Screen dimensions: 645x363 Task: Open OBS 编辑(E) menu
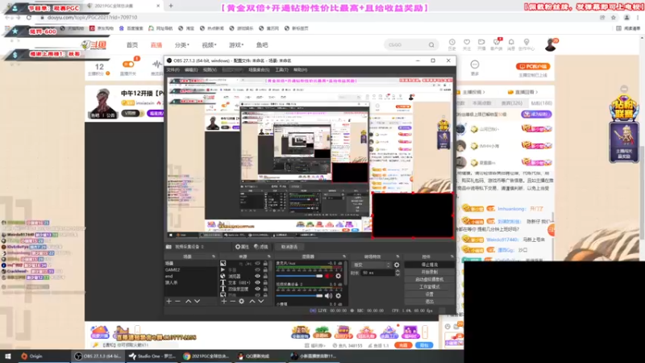tap(191, 70)
